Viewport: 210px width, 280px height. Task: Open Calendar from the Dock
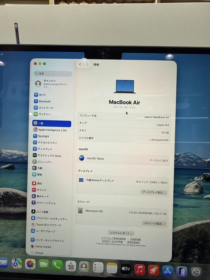click(x=71, y=266)
